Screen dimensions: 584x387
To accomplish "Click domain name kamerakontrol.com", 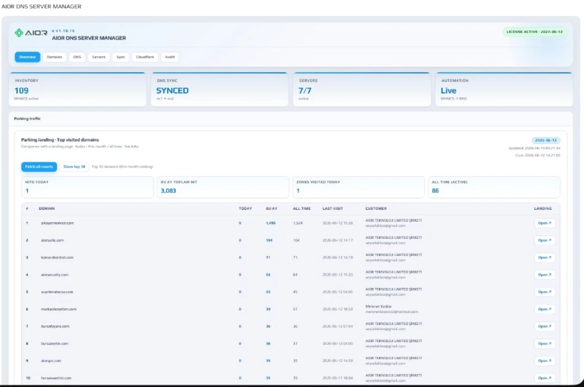I will click(57, 257).
